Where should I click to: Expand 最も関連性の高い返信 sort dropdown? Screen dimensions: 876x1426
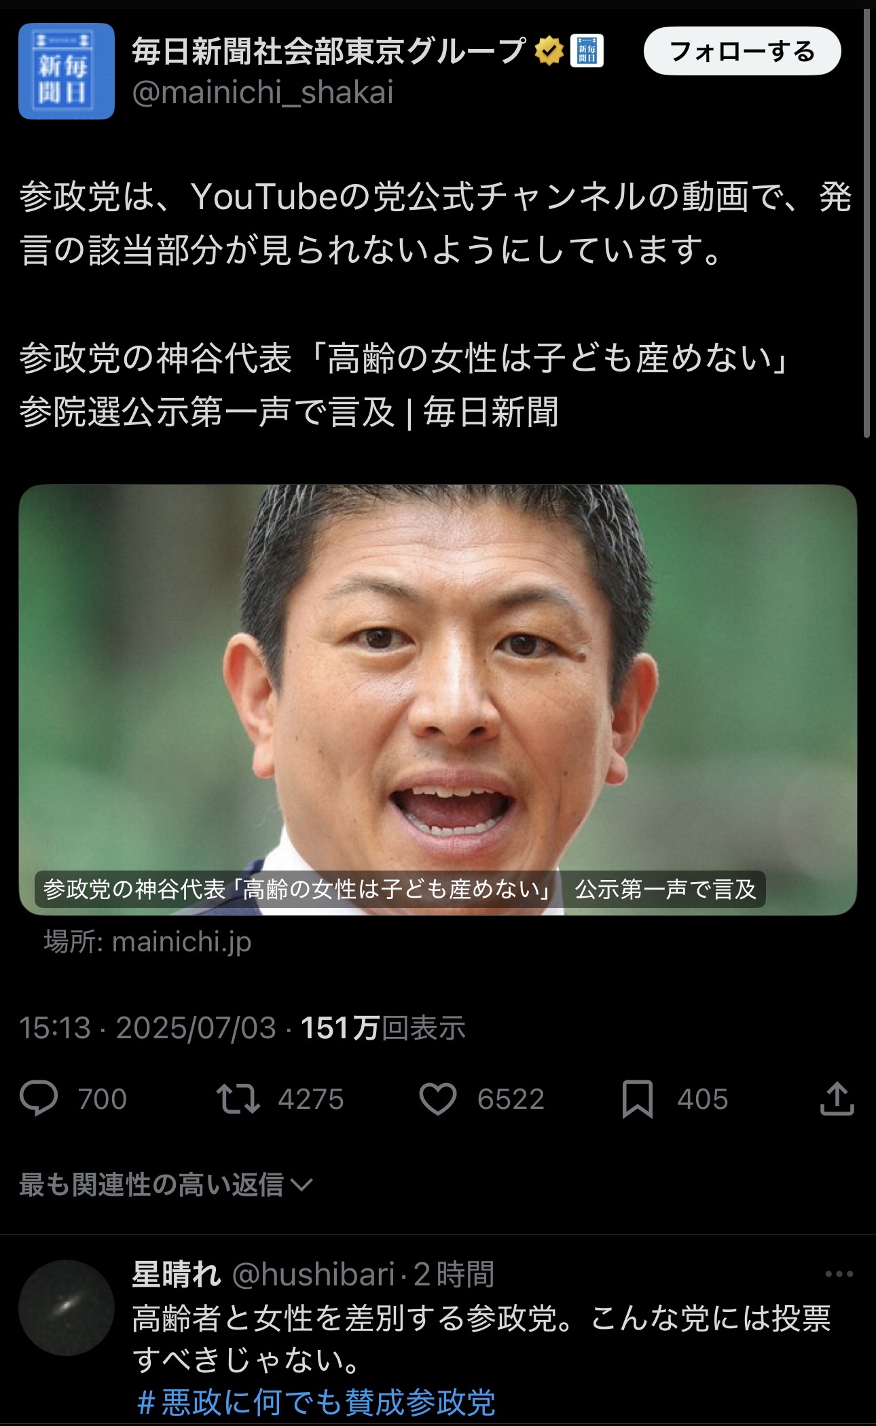click(166, 1184)
